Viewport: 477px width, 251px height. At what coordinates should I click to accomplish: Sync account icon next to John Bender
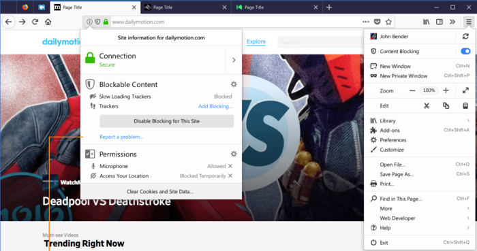coord(465,37)
